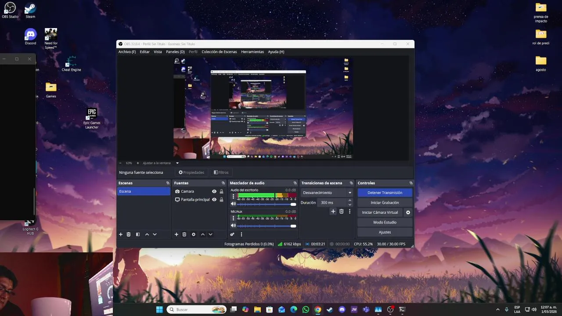This screenshot has height=316, width=562.
Task: Move source up in Fuentes panel
Action: click(203, 234)
